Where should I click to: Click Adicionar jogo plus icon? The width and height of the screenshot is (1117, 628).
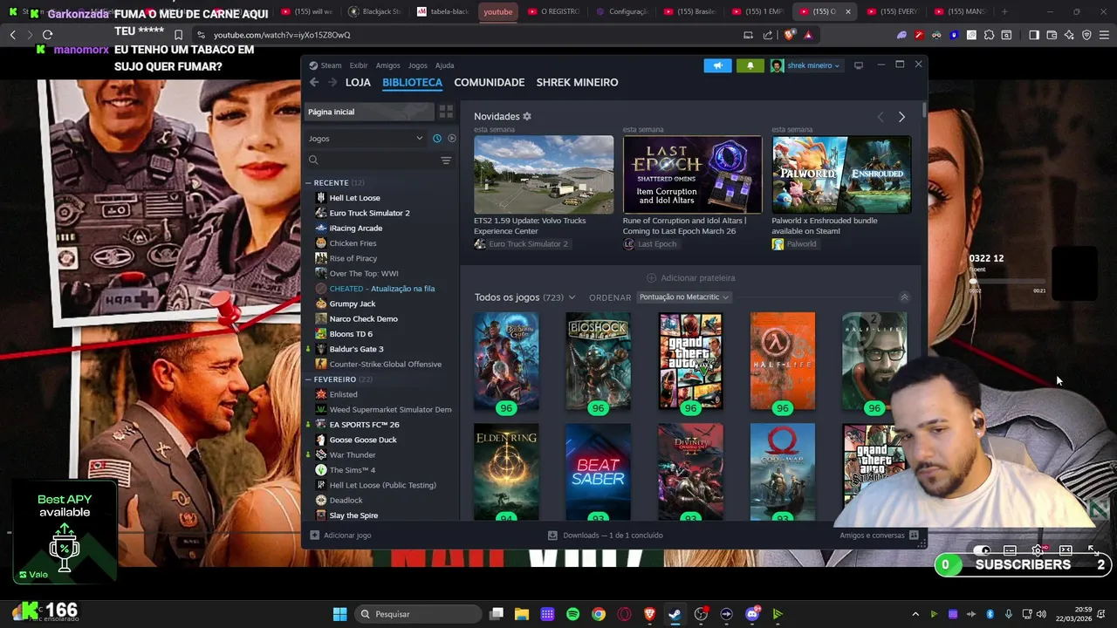point(315,536)
